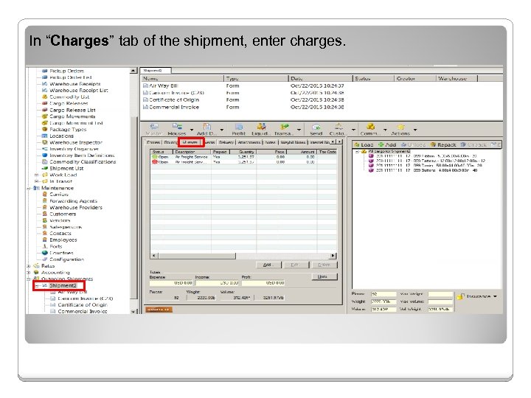Click the Add charge button
This screenshot has width=531, height=398.
268,265
